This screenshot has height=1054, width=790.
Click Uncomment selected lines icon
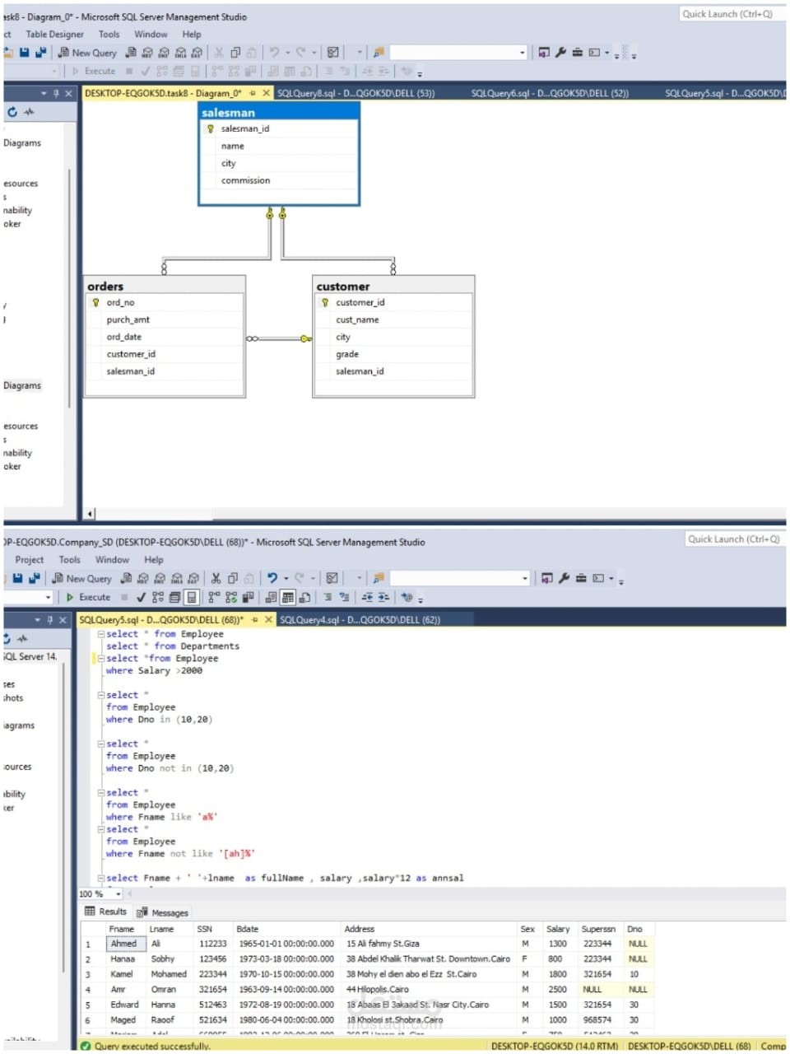click(344, 597)
